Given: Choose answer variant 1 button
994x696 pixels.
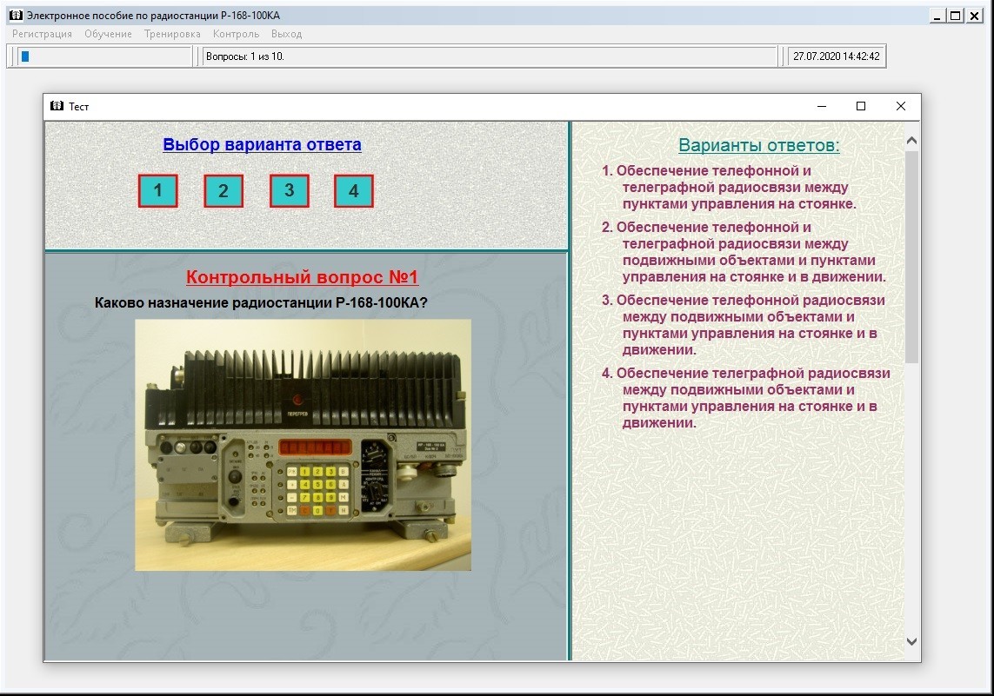Looking at the screenshot, I should point(158,190).
